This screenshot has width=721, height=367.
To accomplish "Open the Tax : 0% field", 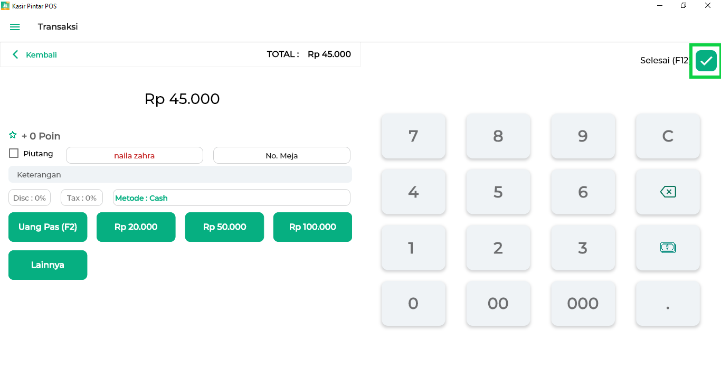I will pyautogui.click(x=82, y=197).
